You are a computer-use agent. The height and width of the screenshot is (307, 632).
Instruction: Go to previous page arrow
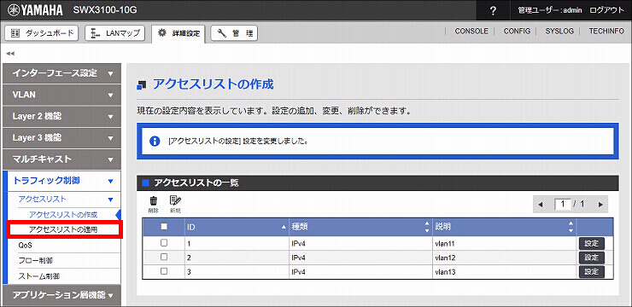pos(541,205)
